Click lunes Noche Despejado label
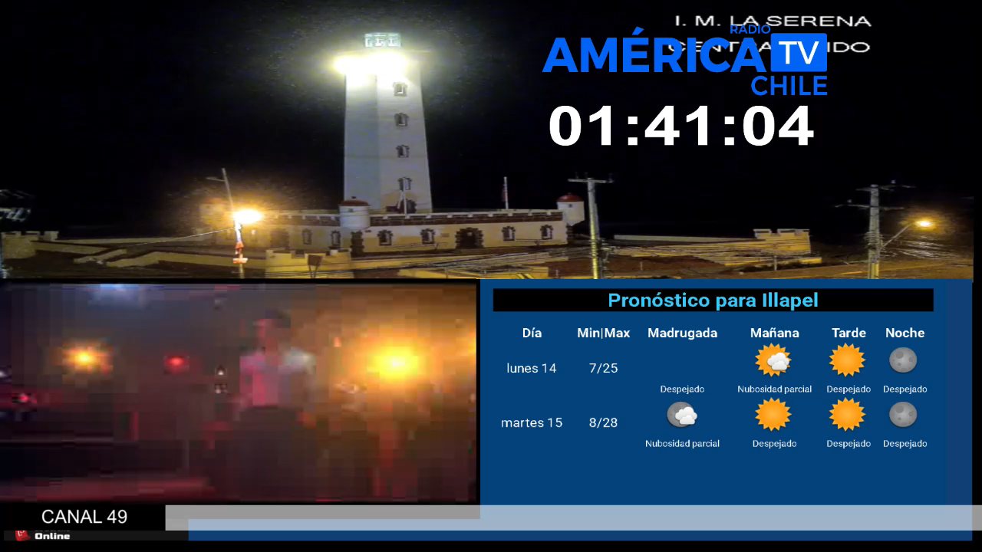Viewport: 982px width, 552px height. pyautogui.click(x=905, y=389)
